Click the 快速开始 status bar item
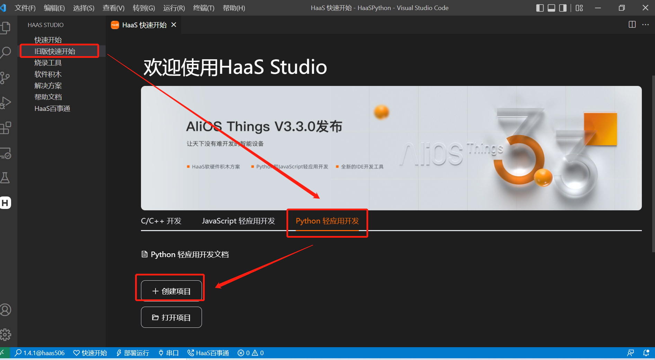This screenshot has width=655, height=360. click(90, 353)
